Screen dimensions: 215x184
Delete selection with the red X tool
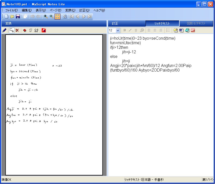coord(17,31)
